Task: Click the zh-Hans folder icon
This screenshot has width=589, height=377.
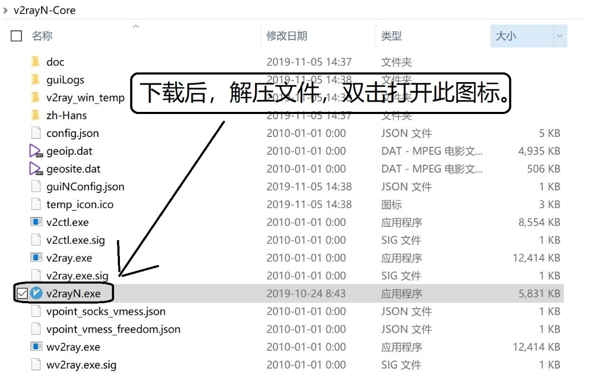Action: (35, 115)
